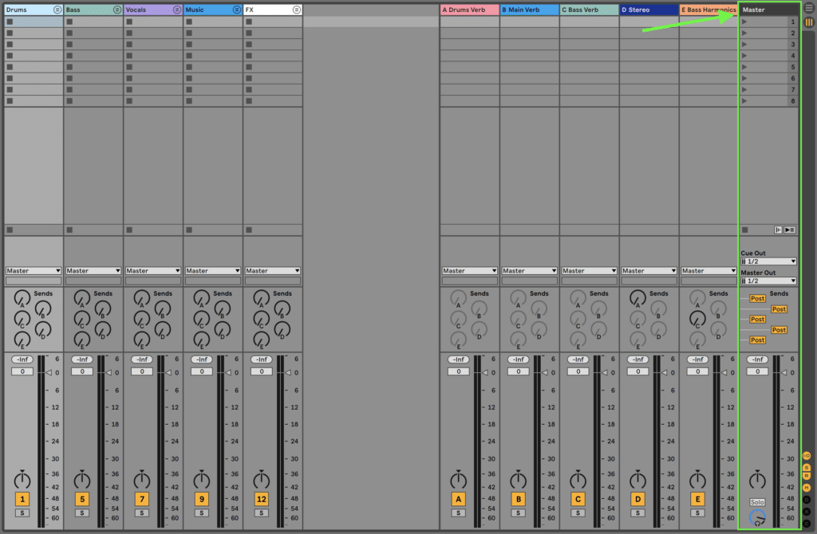Viewport: 817px width, 534px height.
Task: Toggle return track activator D
Action: (637, 499)
